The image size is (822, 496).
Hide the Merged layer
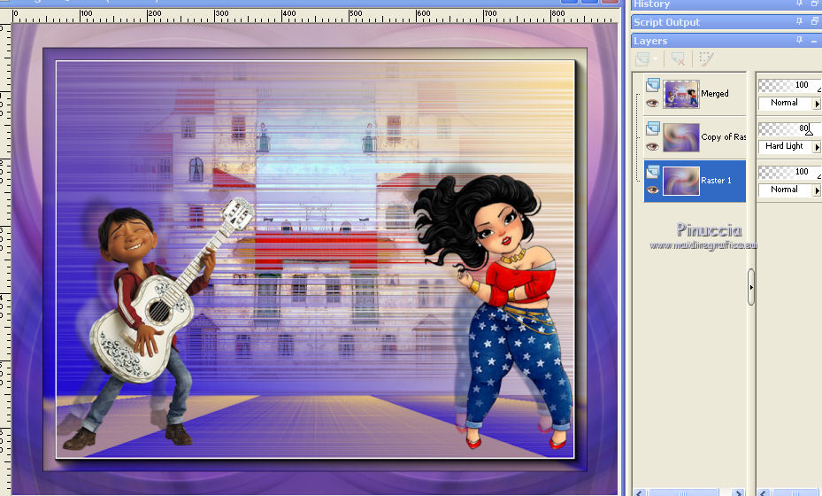click(652, 104)
